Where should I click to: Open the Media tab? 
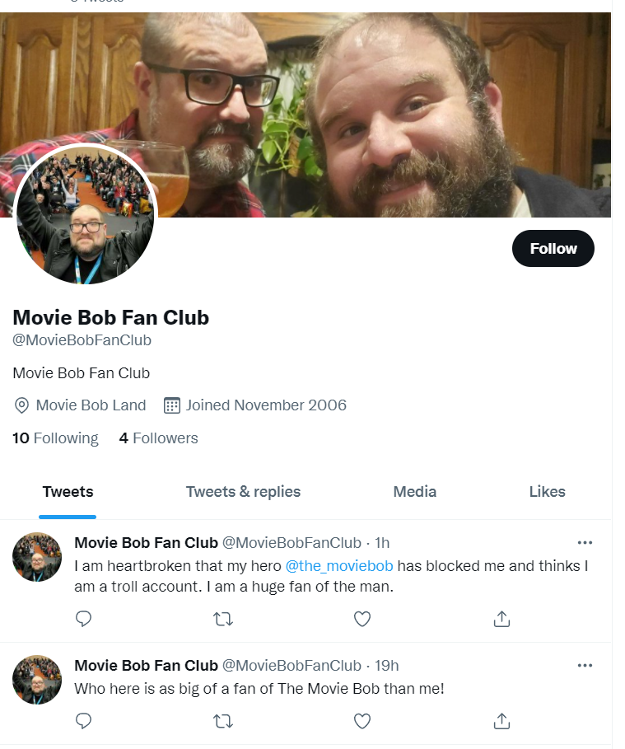414,492
